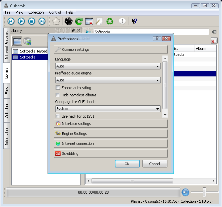222x207 pixels.
Task: Click the star rating icon in toolbar
Action: tap(56, 21)
